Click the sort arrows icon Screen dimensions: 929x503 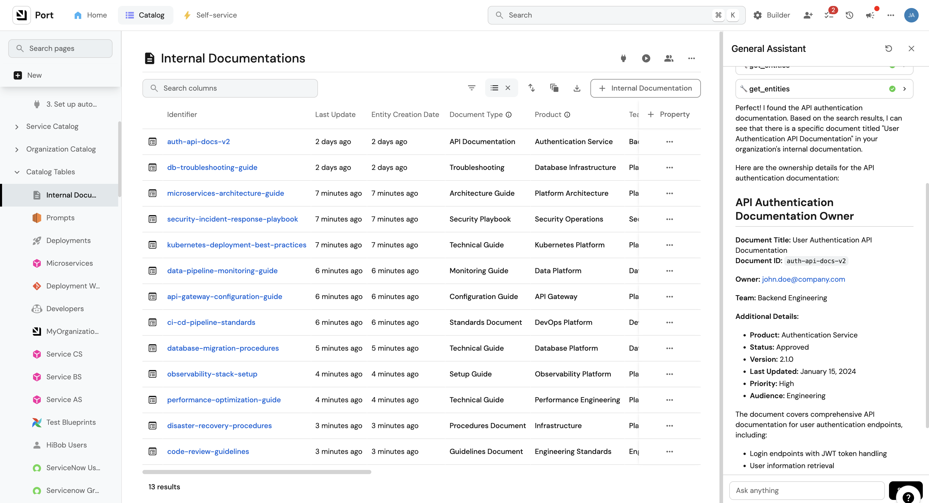pos(531,88)
